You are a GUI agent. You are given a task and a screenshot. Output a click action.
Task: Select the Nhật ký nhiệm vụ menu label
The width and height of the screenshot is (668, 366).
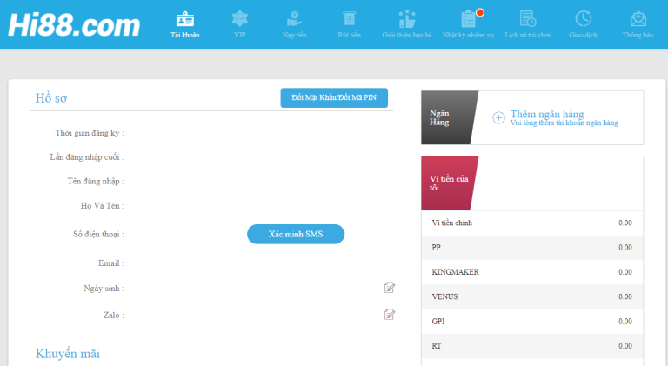tap(468, 35)
